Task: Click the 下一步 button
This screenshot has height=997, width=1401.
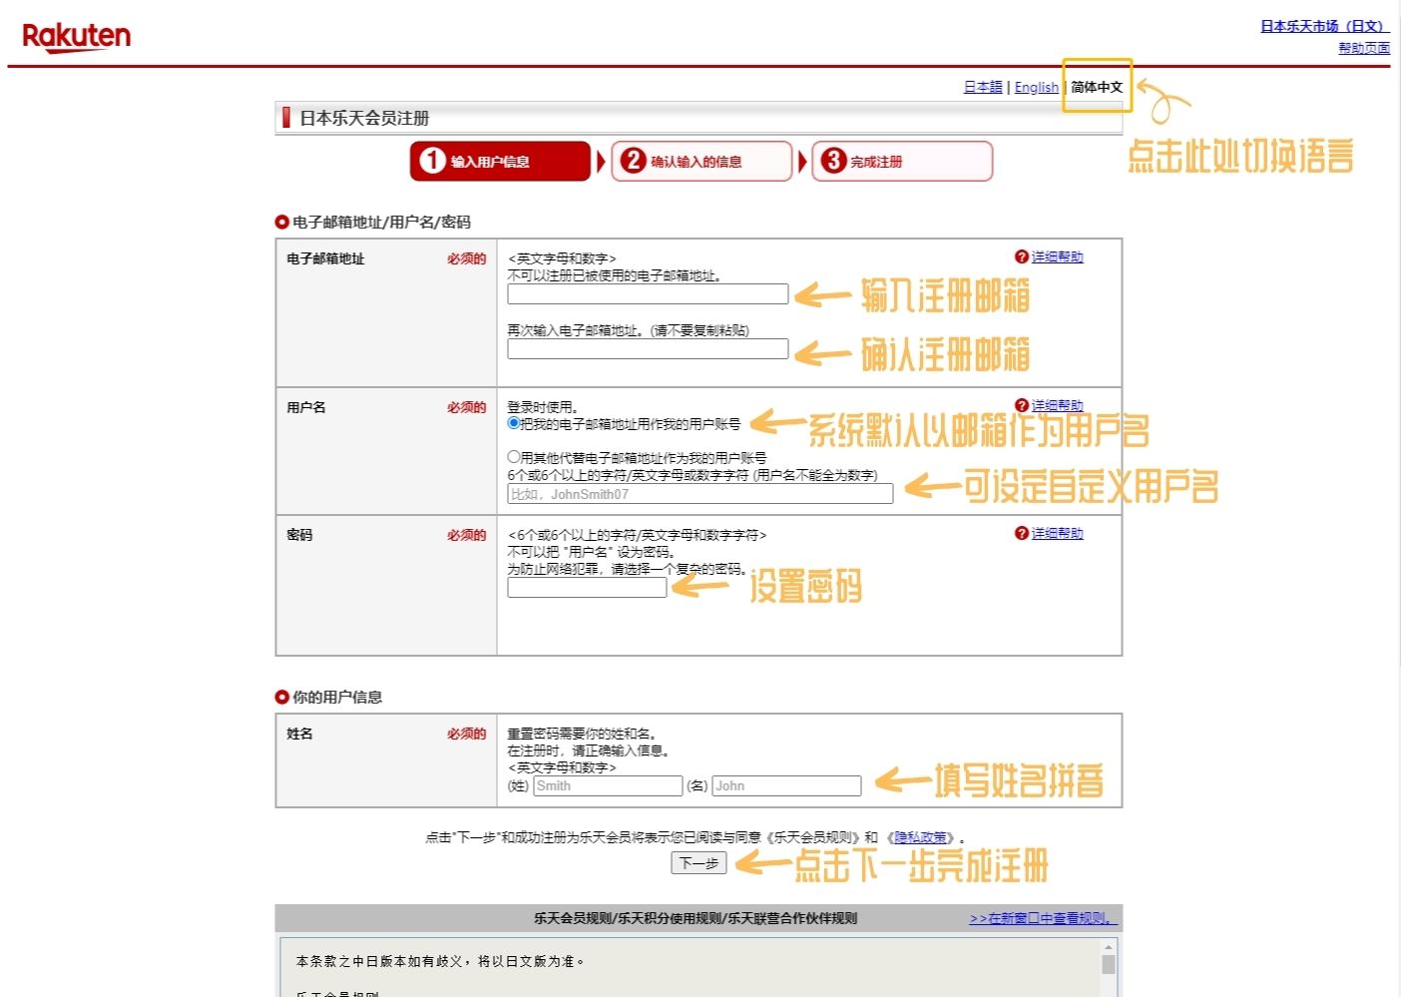Action: coord(700,864)
